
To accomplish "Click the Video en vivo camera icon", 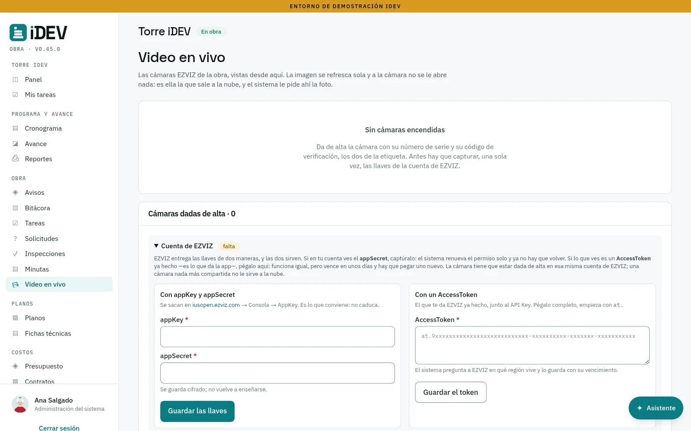I will point(16,284).
